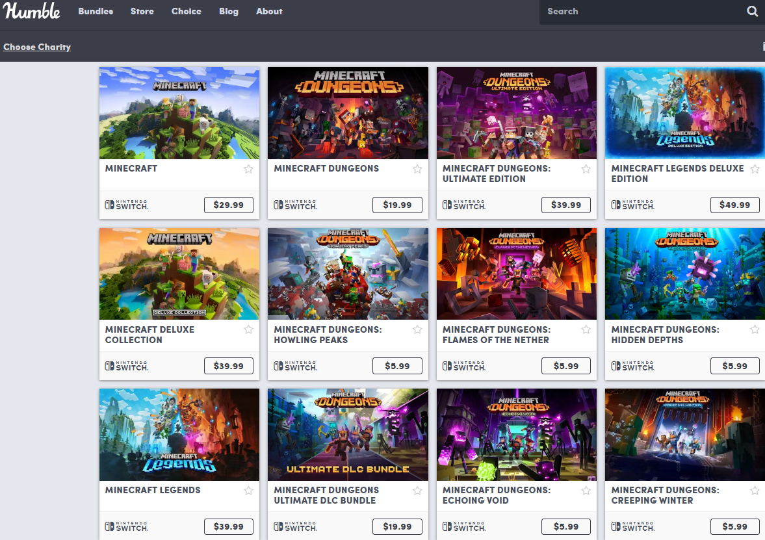Open Howling Peaks cover image
Image resolution: width=765 pixels, height=540 pixels.
(x=348, y=274)
